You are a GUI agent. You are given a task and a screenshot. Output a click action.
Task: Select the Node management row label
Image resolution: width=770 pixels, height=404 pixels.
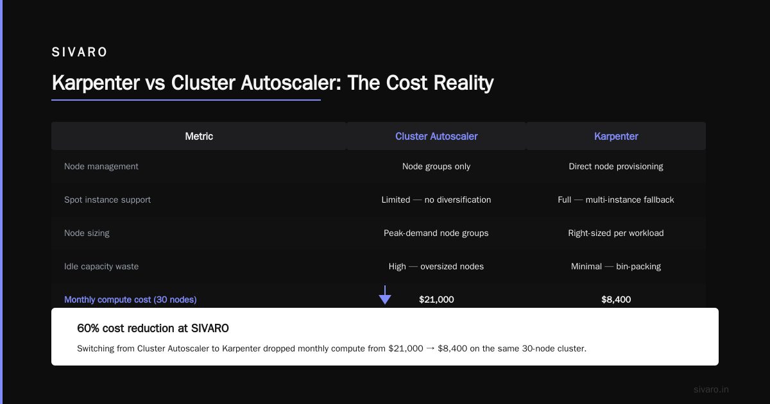point(101,166)
